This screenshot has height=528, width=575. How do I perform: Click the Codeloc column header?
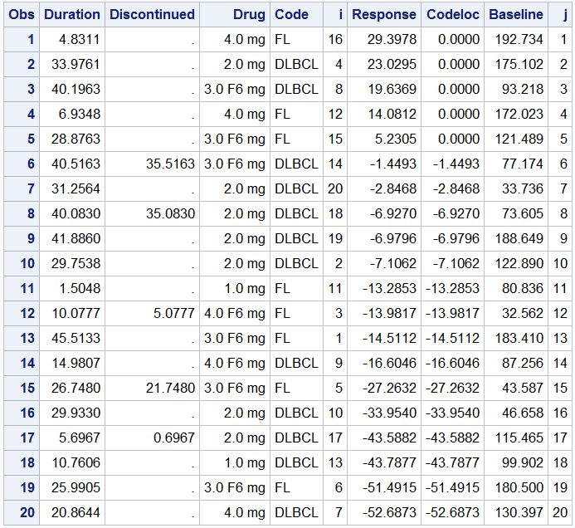click(453, 15)
